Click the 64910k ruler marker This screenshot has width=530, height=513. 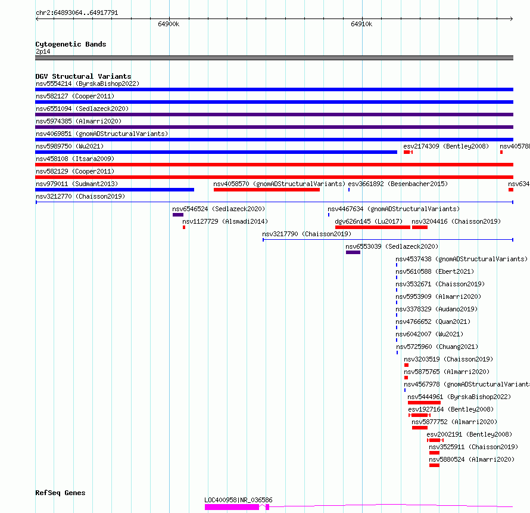coord(361,24)
